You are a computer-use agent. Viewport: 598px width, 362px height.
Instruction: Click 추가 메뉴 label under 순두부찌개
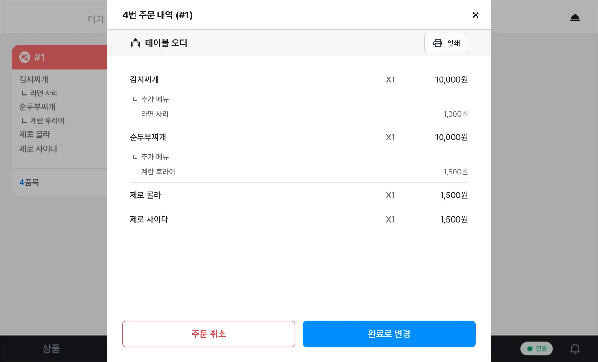point(155,157)
